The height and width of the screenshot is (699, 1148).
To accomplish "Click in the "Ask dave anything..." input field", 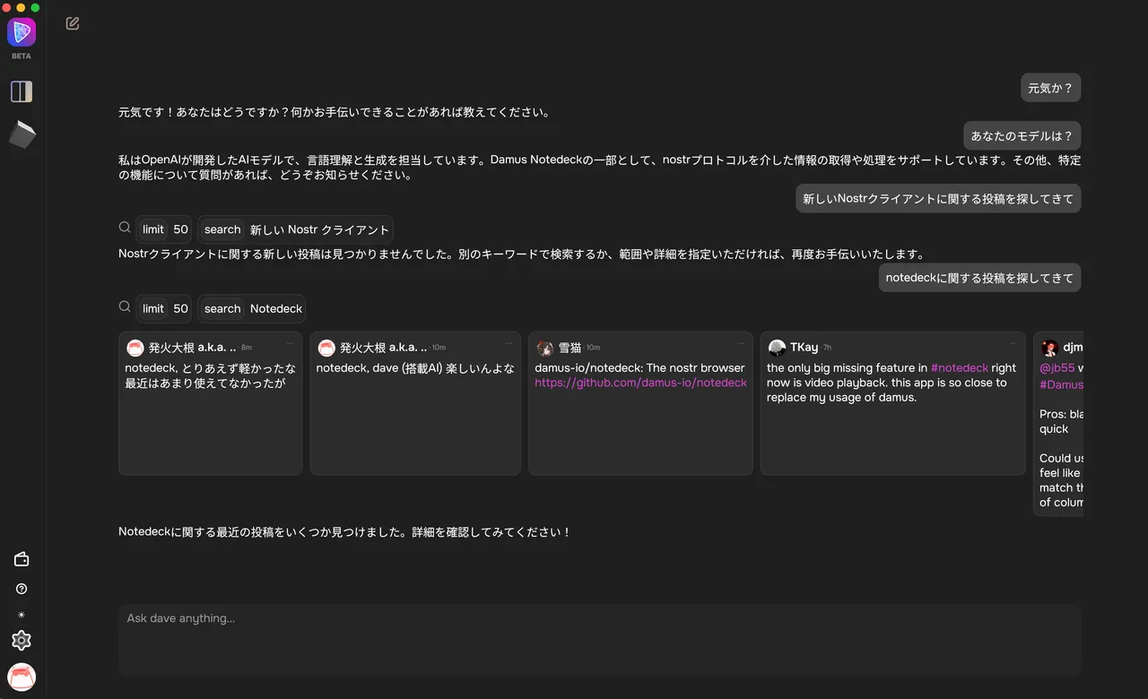I will pyautogui.click(x=600, y=640).
